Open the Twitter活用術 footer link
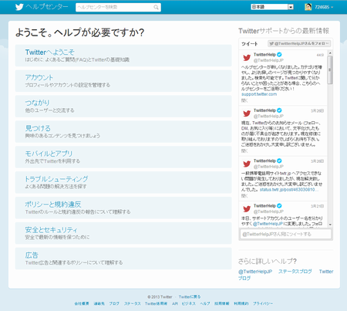 (156, 303)
